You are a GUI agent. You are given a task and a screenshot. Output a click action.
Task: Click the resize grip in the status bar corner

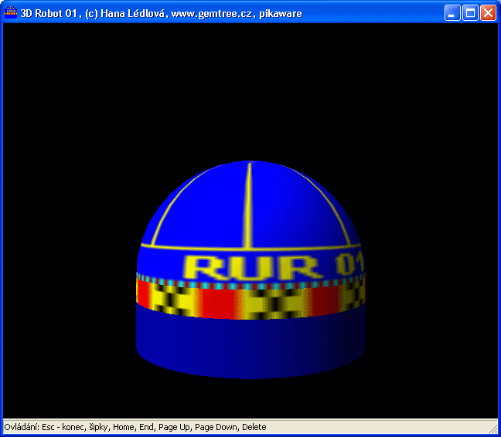[x=492, y=429]
